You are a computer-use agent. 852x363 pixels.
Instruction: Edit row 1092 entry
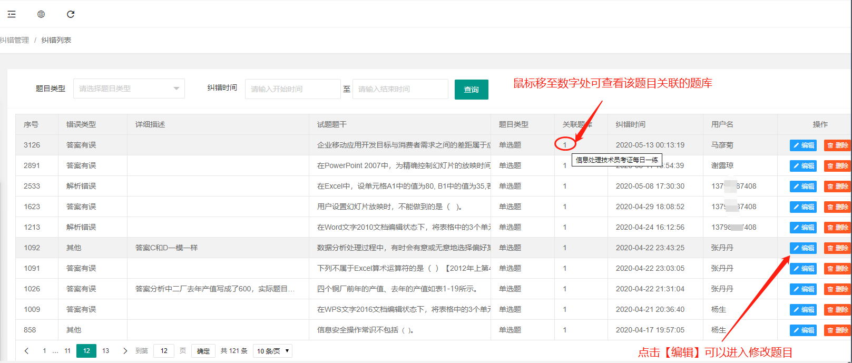[x=803, y=248]
